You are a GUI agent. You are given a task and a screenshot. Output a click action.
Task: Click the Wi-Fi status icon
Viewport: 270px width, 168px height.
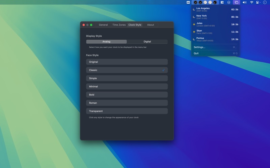pyautogui.click(x=251, y=2)
